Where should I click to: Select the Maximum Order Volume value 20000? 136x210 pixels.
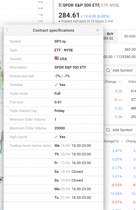[x=60, y=128]
